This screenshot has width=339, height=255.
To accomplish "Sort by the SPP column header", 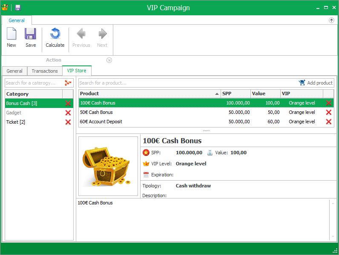I will pos(236,93).
